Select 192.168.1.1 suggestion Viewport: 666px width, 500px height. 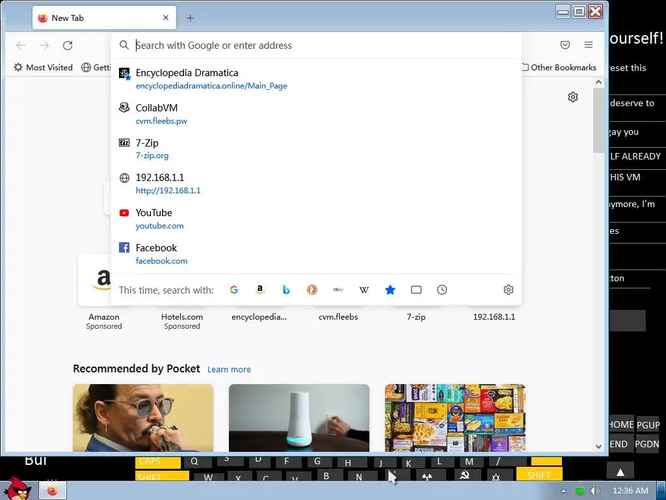[x=316, y=184]
